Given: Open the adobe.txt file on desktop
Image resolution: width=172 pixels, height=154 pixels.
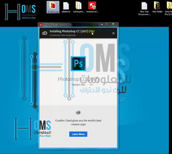Looking at the screenshot, I should pos(66,7).
